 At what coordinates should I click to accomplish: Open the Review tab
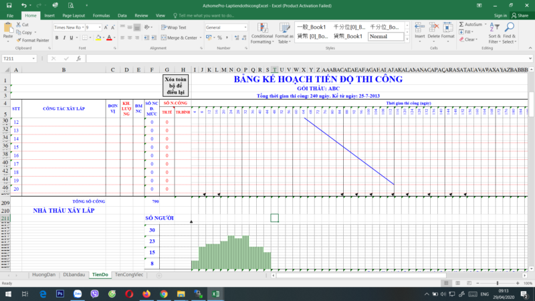coord(141,15)
